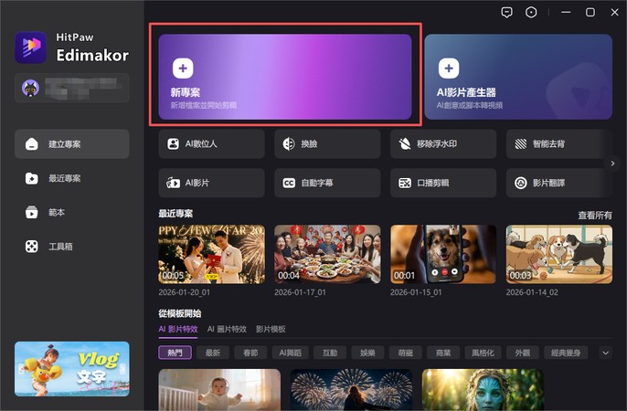Open the 影片翻譯 tool button
This screenshot has width=627, height=411.
click(559, 183)
